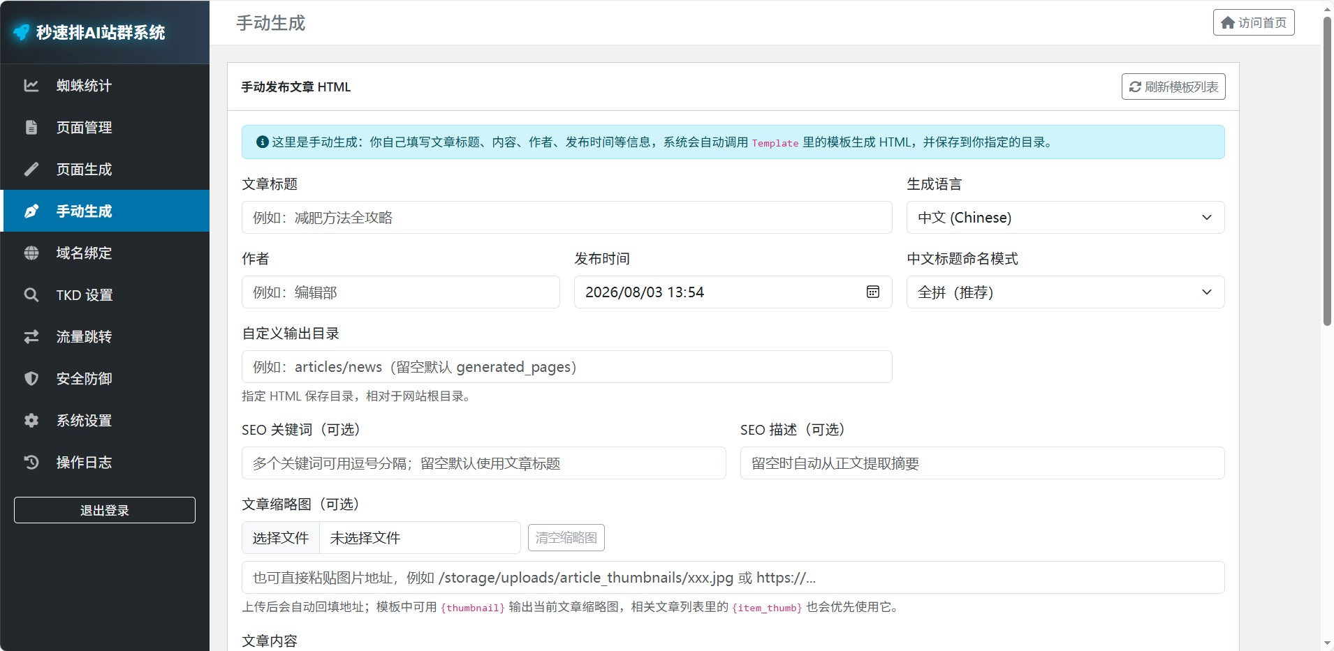Expand the 生成语言 language dropdown
The image size is (1334, 651).
click(1066, 218)
